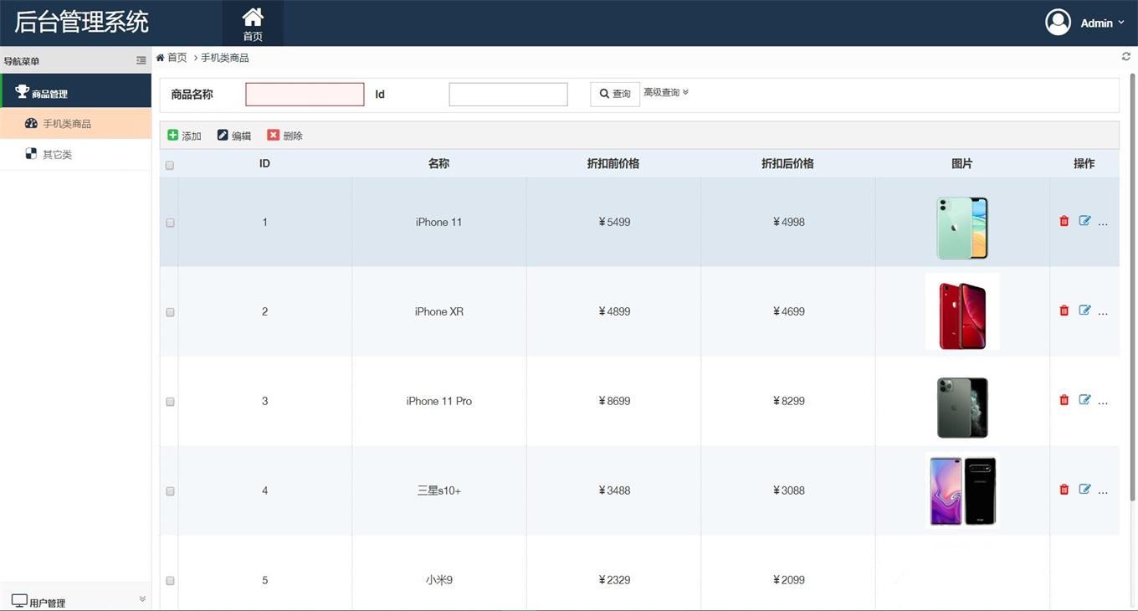Click the 折扣前价格 column header
Screen dimensions: 1138x611
tap(613, 163)
